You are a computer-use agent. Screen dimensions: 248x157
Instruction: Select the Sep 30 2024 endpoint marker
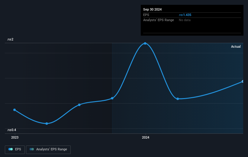243,82
